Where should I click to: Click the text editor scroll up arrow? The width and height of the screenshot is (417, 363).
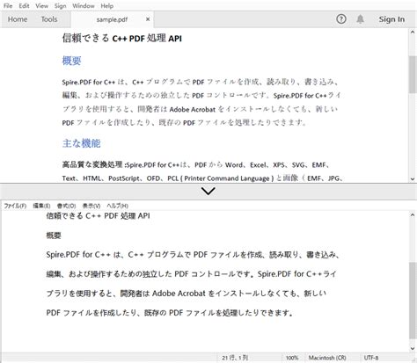point(413,214)
